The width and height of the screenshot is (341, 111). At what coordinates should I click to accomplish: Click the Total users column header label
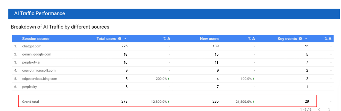point(106,39)
